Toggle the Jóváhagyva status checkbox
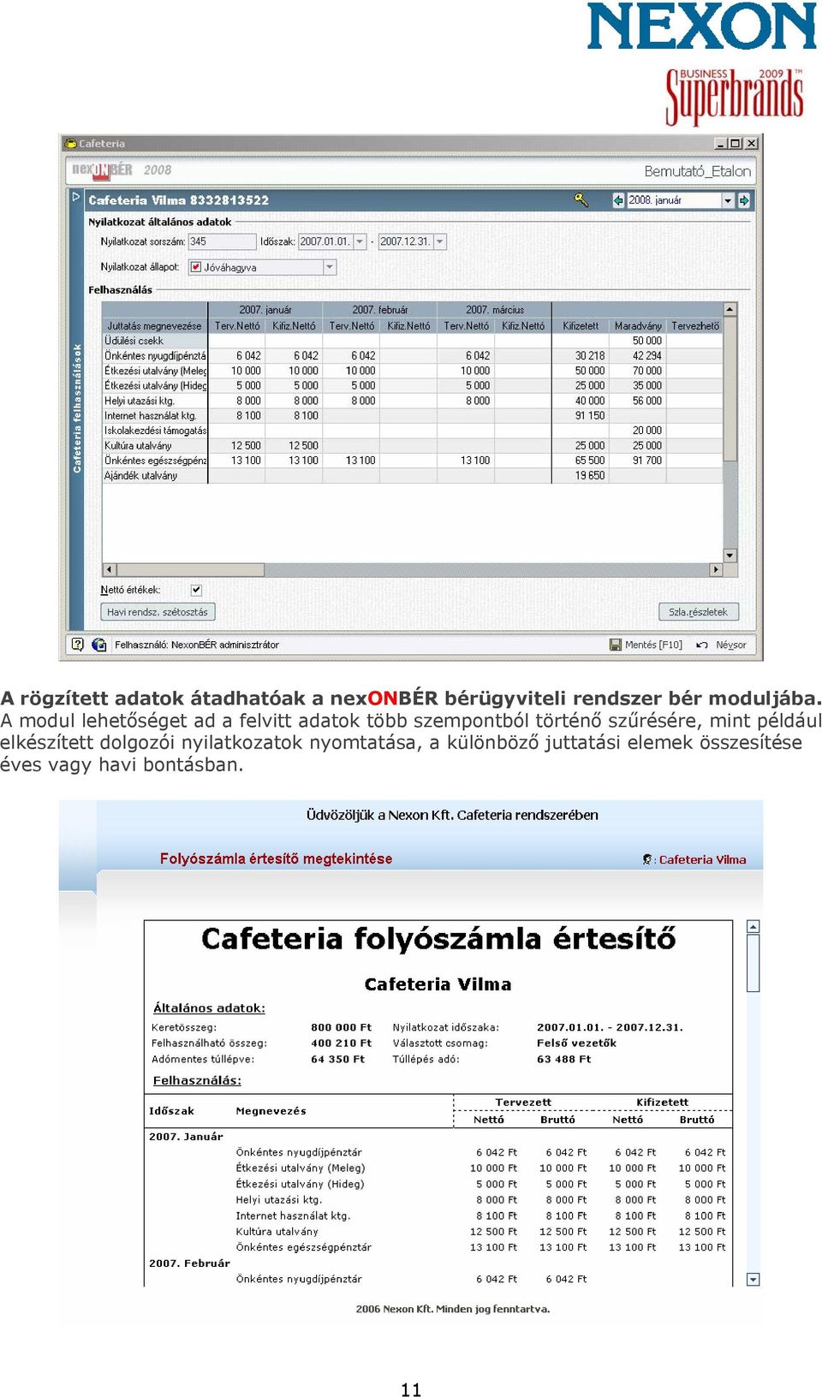822x1397 pixels. 195,267
